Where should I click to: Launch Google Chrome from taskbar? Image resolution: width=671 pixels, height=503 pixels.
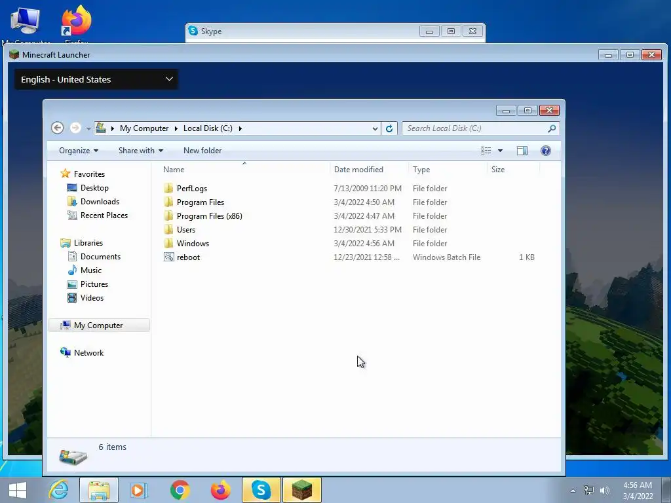coord(180,490)
